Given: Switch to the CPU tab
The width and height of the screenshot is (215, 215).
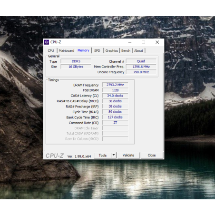Looking at the screenshot, I should click(x=51, y=50).
